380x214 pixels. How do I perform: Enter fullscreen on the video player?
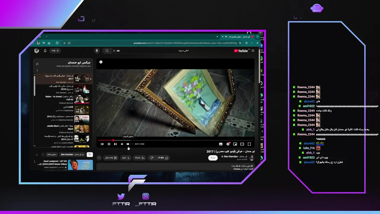coord(249,144)
